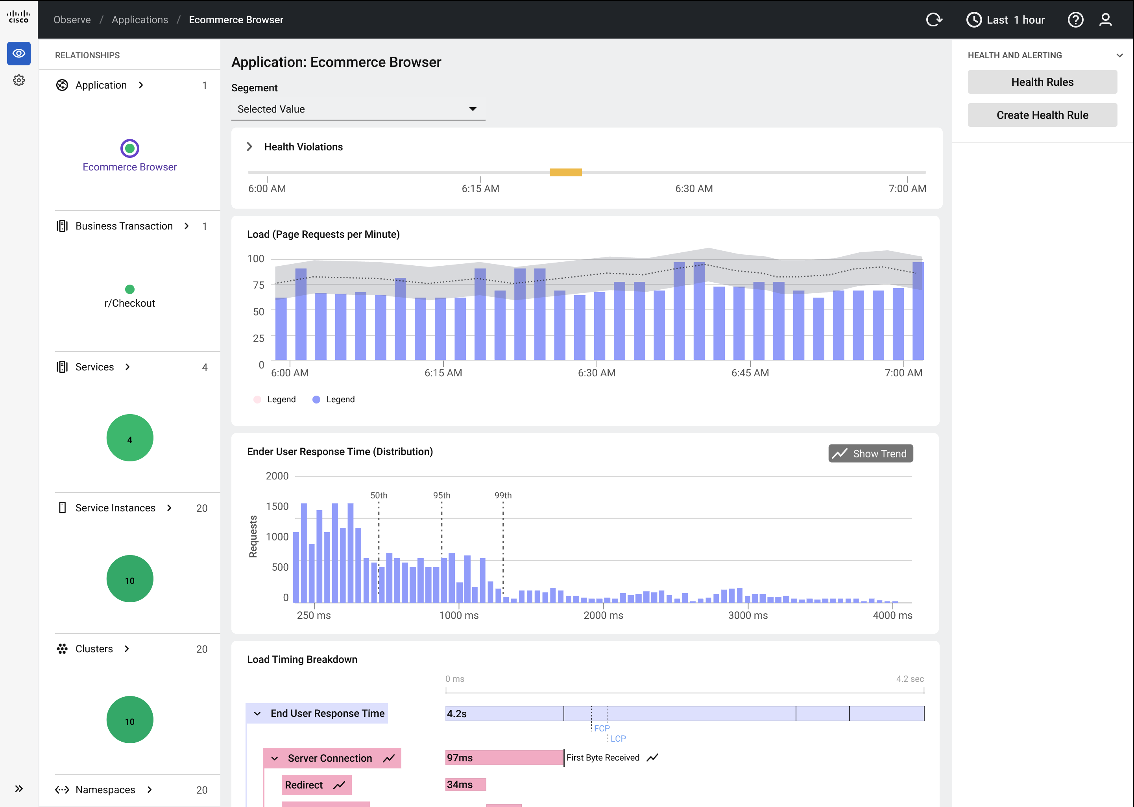1134x807 pixels.
Task: Open the user profile icon
Action: tap(1106, 20)
